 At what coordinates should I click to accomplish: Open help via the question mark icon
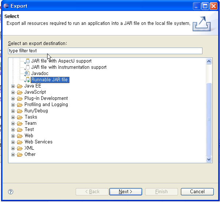click(11, 192)
